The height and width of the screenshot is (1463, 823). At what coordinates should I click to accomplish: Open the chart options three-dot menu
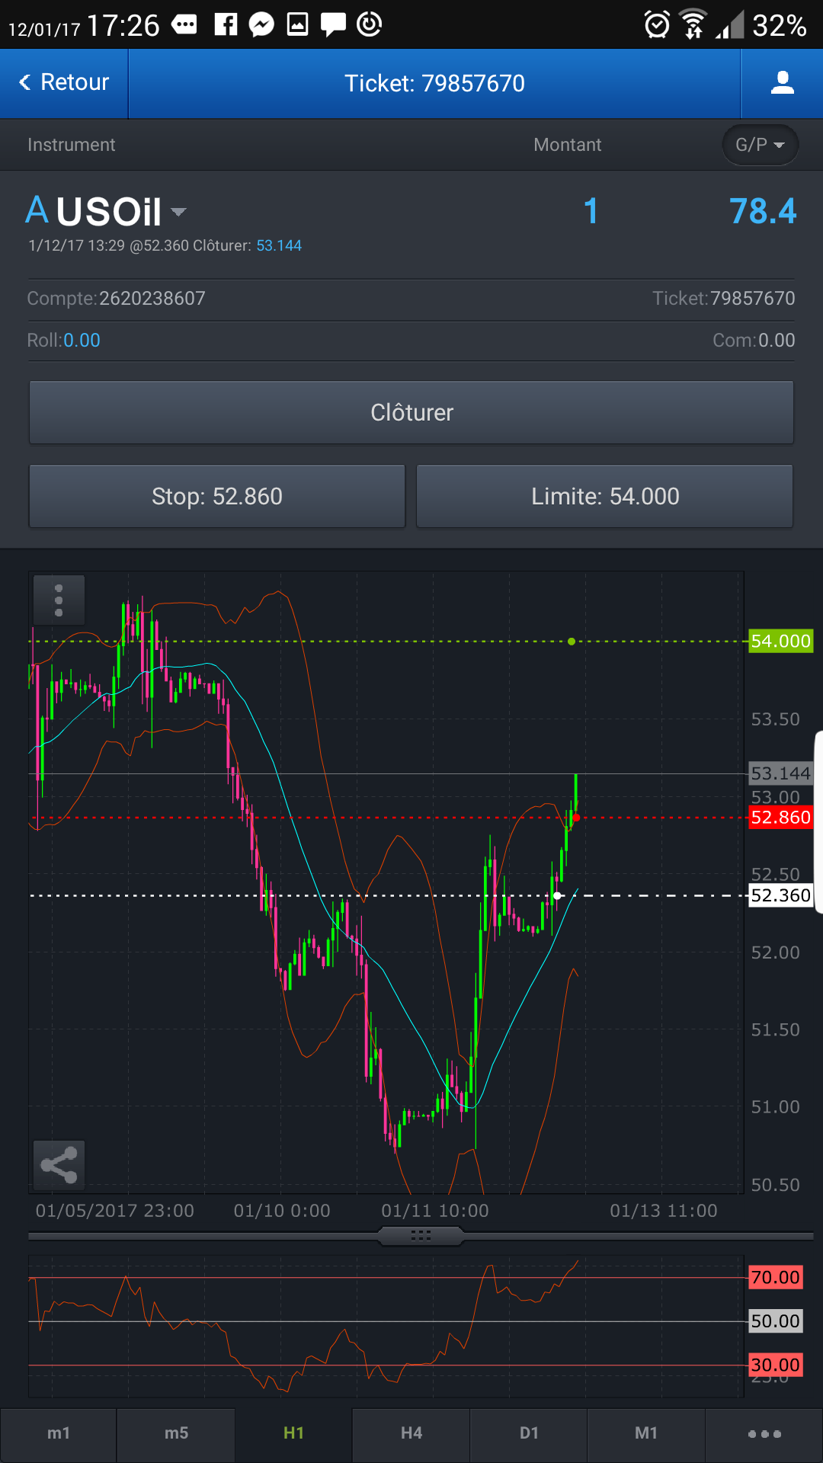(59, 600)
